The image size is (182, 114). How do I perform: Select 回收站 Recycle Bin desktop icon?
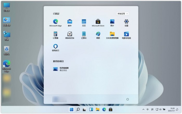(x=6, y=51)
